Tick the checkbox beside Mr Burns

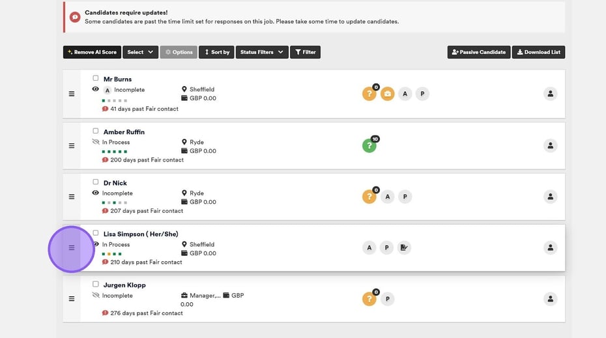point(96,79)
